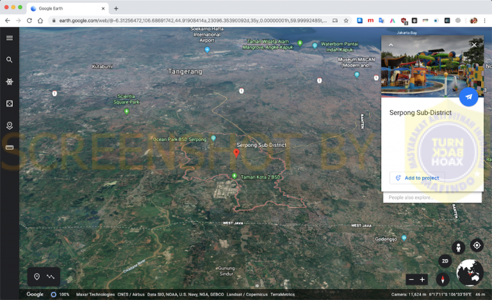Open a new browser tab

[x=116, y=8]
